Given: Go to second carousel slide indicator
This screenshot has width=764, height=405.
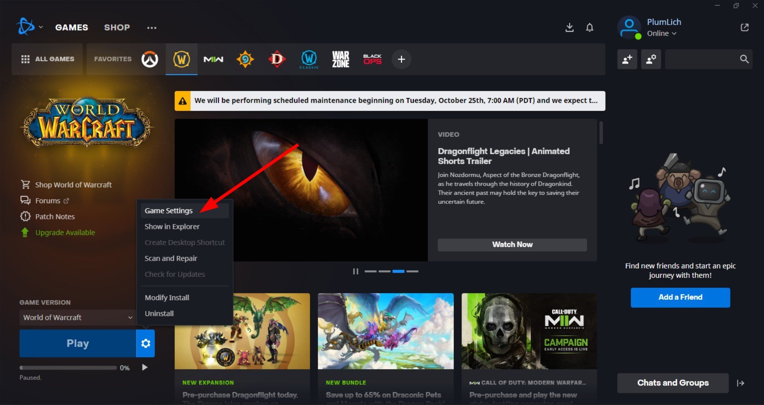Looking at the screenshot, I should 384,271.
